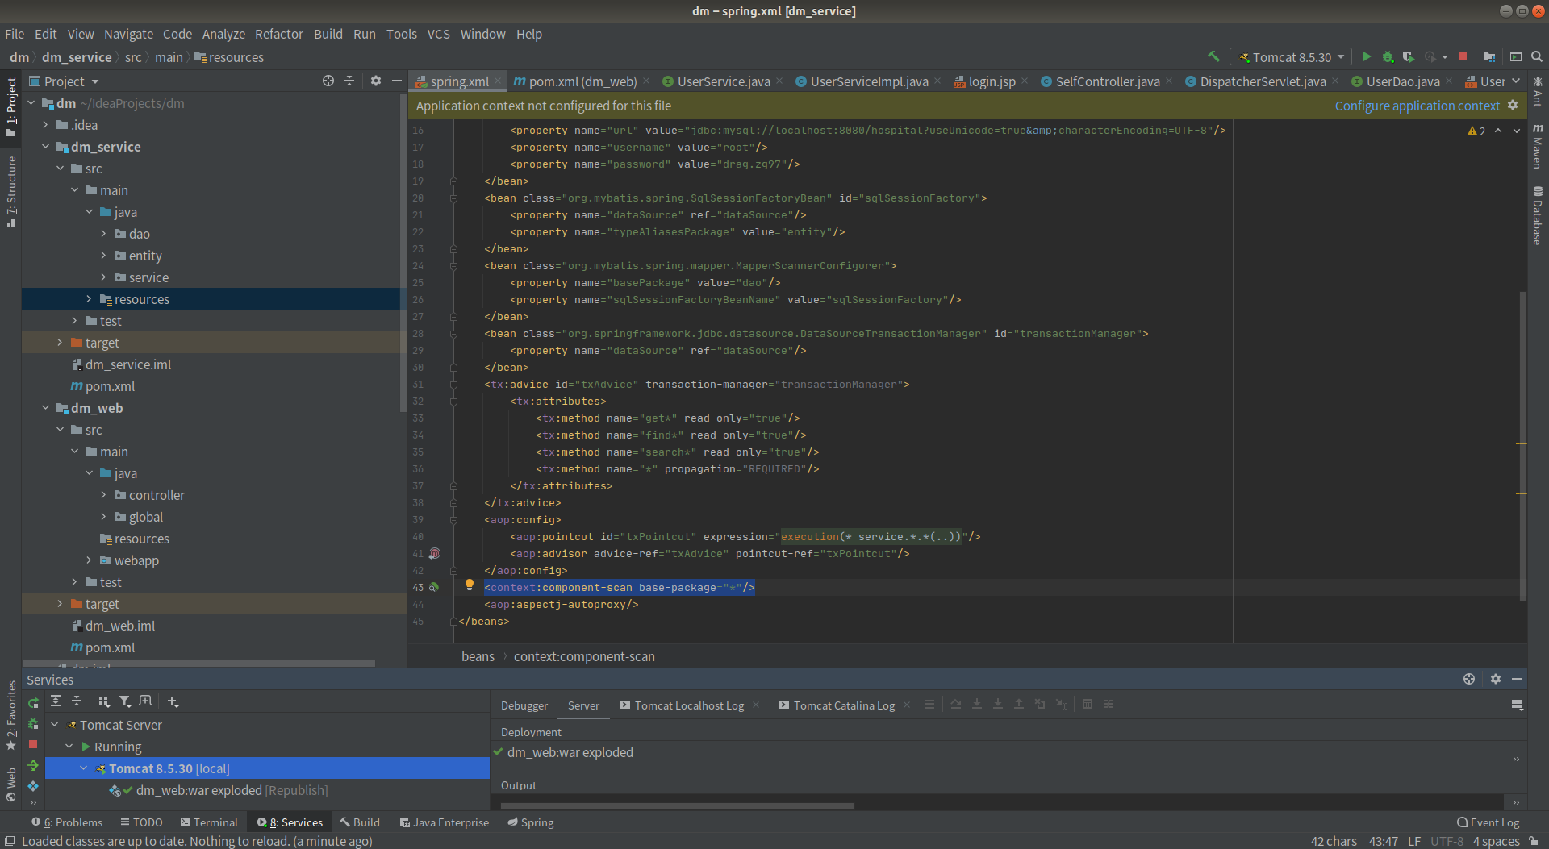Toggle the Structure tool window
The image size is (1549, 849).
pyautogui.click(x=11, y=192)
